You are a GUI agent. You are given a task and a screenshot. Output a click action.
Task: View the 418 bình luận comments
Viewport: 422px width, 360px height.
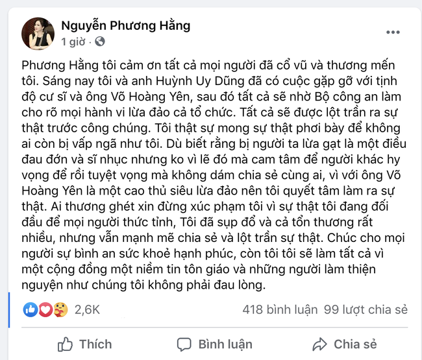[x=280, y=310]
